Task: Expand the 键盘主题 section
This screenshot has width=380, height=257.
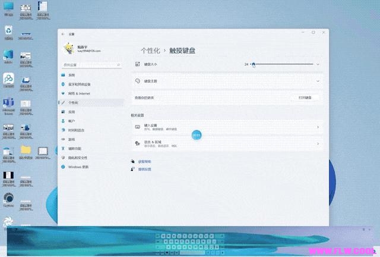Action: (227, 81)
